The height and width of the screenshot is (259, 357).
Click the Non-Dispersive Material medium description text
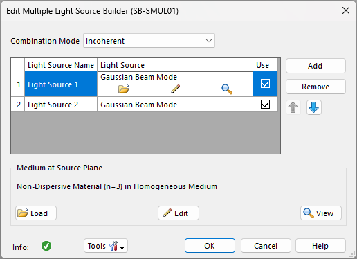click(x=117, y=186)
